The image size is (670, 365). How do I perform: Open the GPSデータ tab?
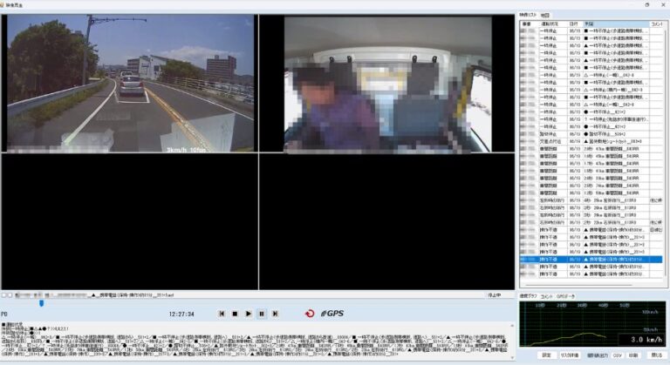567,296
